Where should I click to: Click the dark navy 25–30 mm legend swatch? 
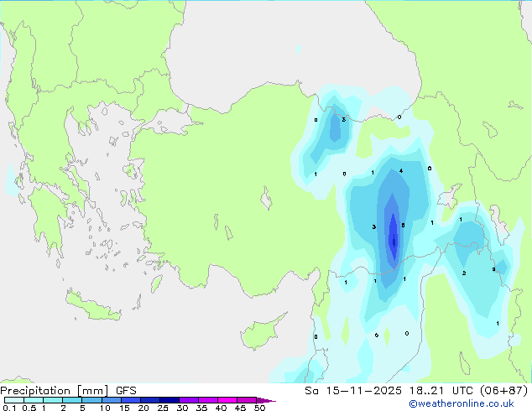[x=169, y=400]
